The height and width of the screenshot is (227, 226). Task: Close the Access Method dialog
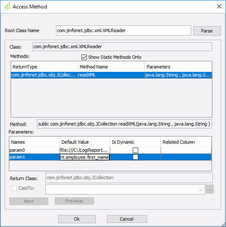tap(219, 6)
